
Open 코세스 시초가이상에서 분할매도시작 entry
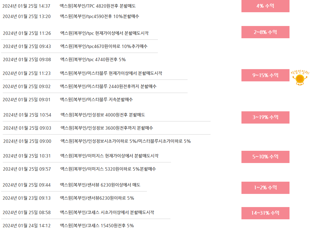click(107, 213)
